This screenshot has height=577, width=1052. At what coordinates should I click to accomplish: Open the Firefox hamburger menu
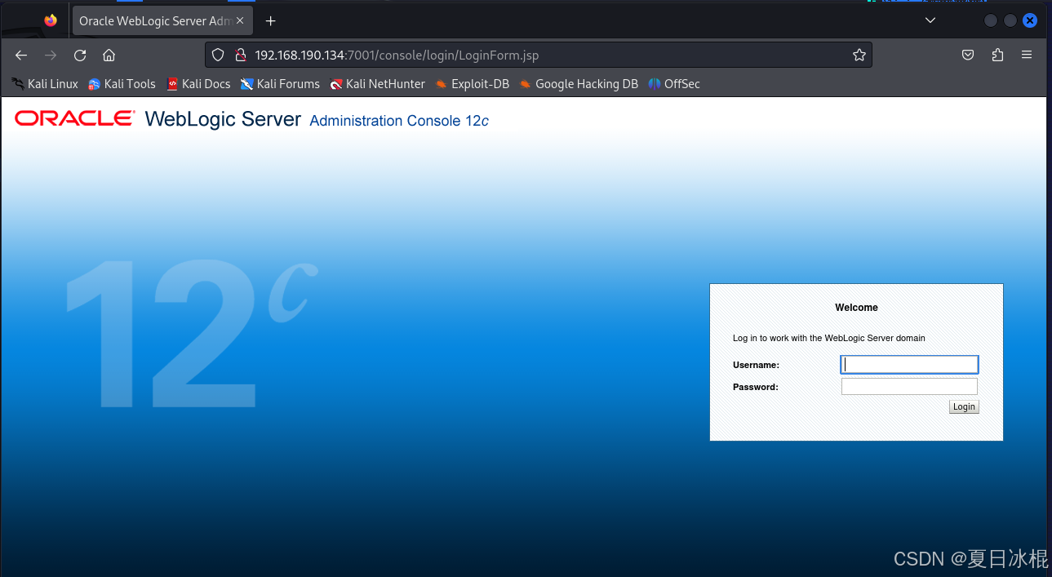[x=1027, y=55]
